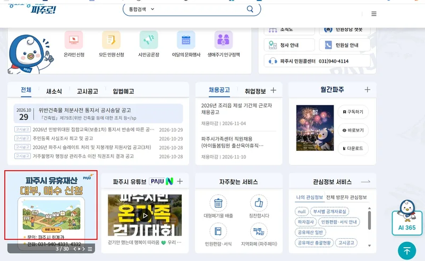The width and height of the screenshot is (425, 261).
Task: Open the banner list menu icon
Action: coord(90,249)
